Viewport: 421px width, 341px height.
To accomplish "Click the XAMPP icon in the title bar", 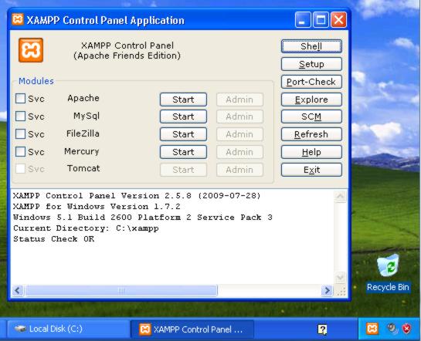I will pos(18,20).
